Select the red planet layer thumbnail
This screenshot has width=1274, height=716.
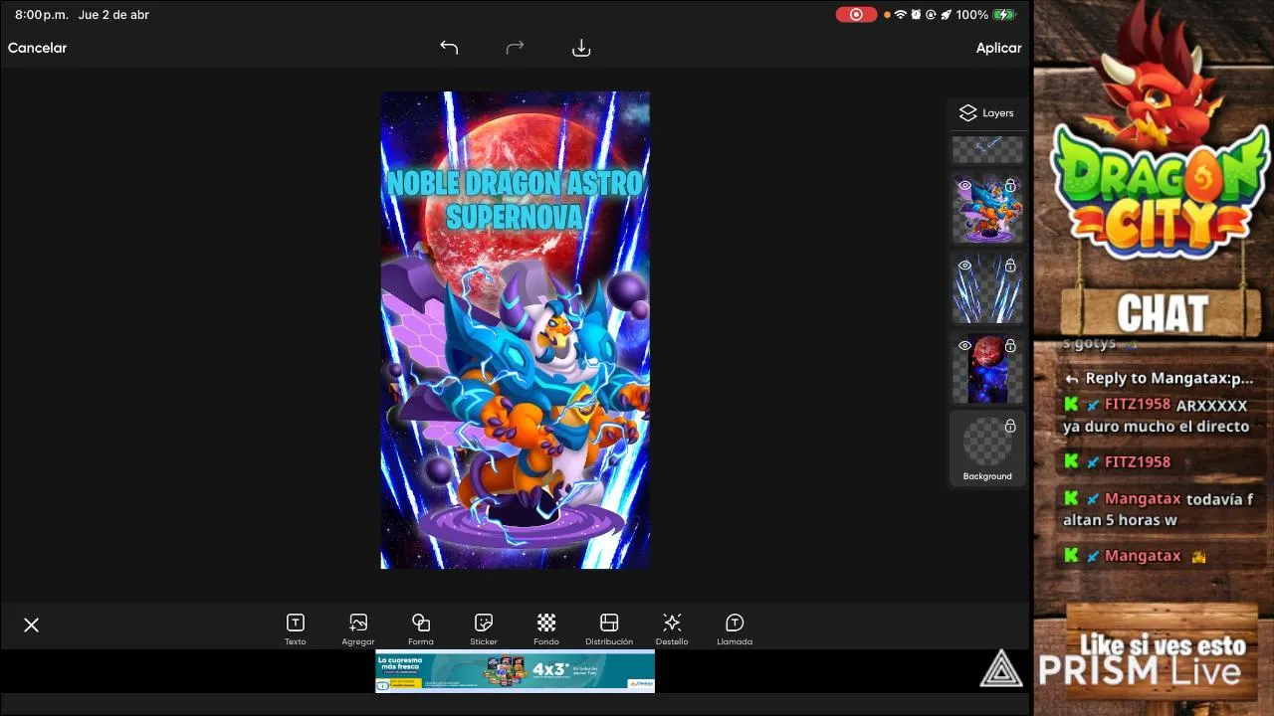coord(987,369)
